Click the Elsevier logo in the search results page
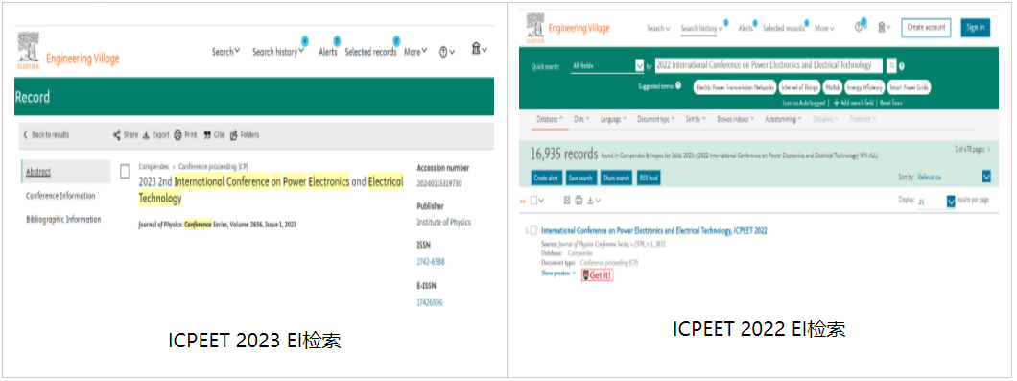1017x381 pixels. (x=535, y=28)
